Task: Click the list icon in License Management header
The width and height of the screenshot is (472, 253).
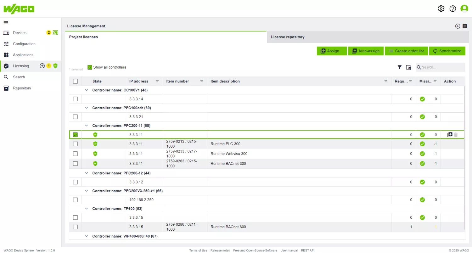Action: (465, 26)
